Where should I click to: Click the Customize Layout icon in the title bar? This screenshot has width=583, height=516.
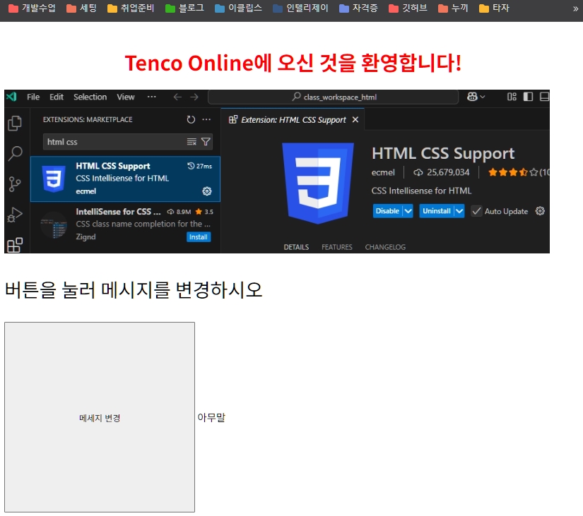point(512,97)
